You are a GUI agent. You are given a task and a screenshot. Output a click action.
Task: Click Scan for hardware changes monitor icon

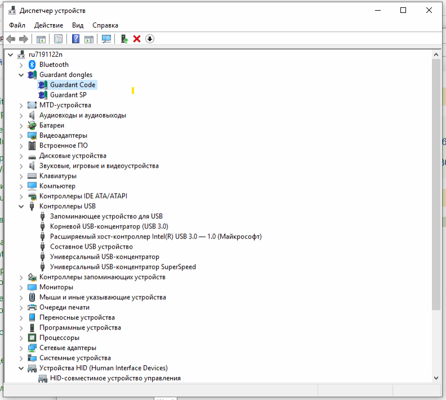tap(106, 39)
